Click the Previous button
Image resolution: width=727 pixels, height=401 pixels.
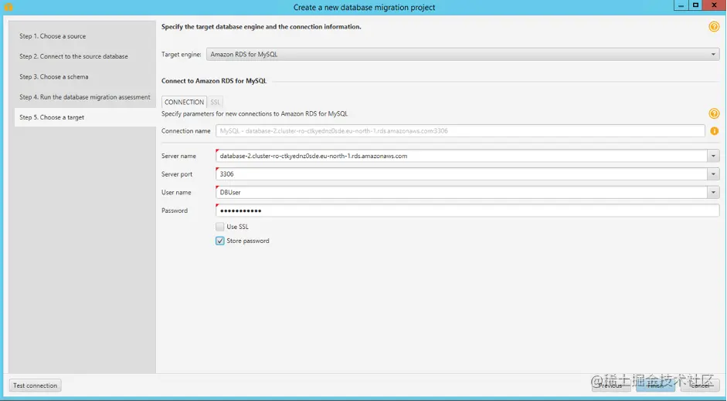tap(611, 386)
